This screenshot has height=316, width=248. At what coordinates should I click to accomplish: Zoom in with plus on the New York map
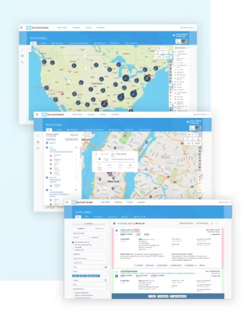(189, 134)
